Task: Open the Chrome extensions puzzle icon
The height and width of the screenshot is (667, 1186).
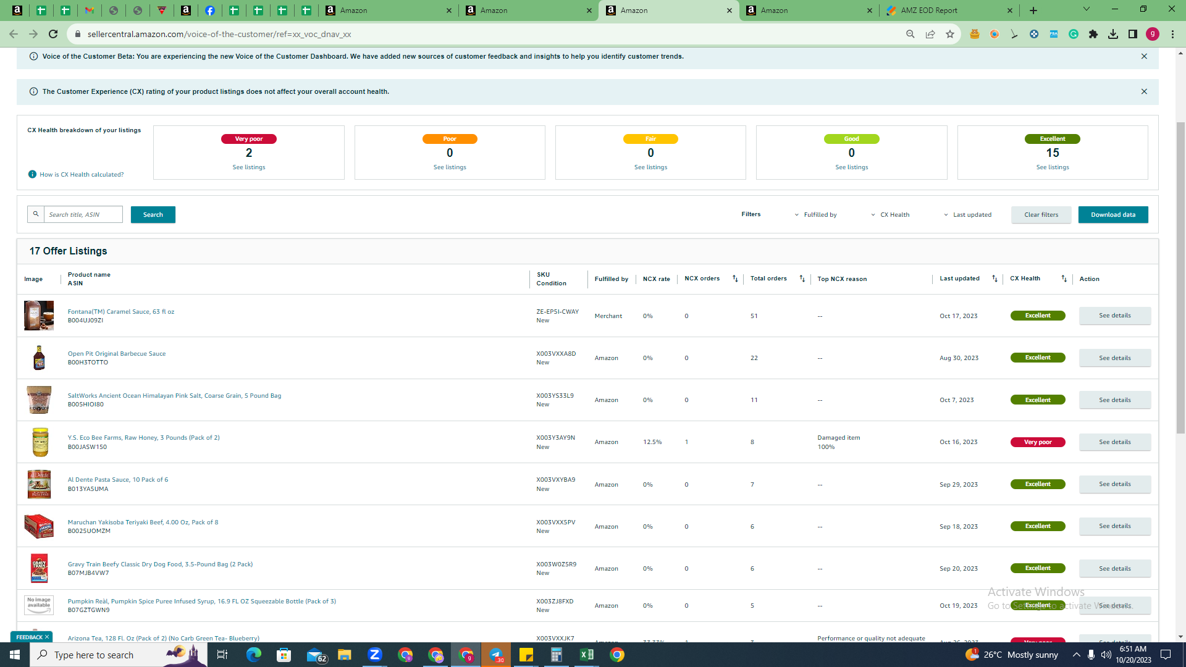Action: 1093,34
